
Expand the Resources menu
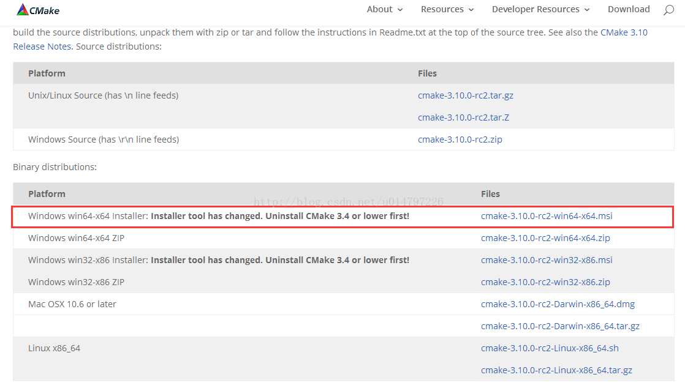point(447,9)
